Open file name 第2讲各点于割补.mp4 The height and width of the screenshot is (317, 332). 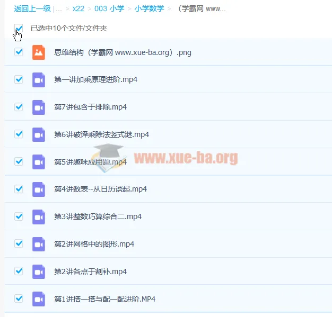[x=90, y=271]
